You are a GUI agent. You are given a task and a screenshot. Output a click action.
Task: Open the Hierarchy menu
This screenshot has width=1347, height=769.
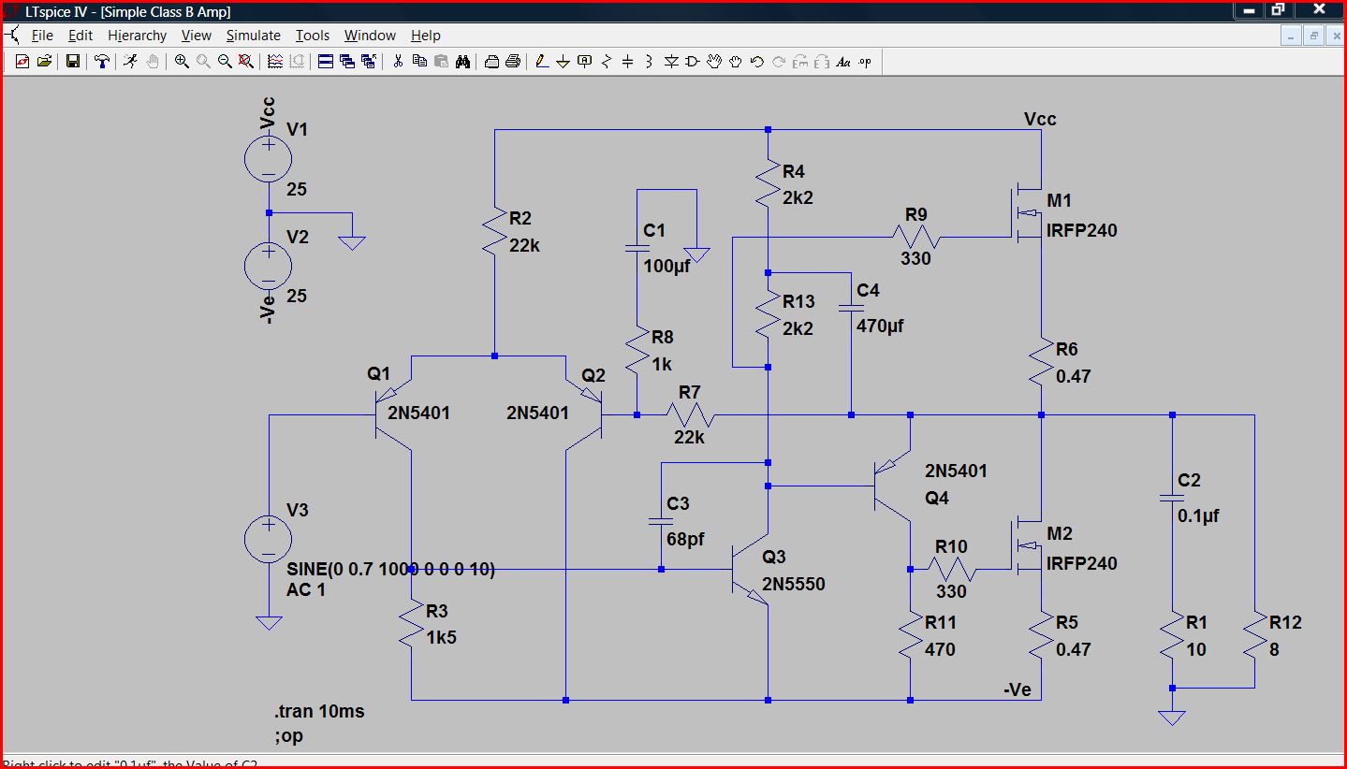(x=137, y=36)
